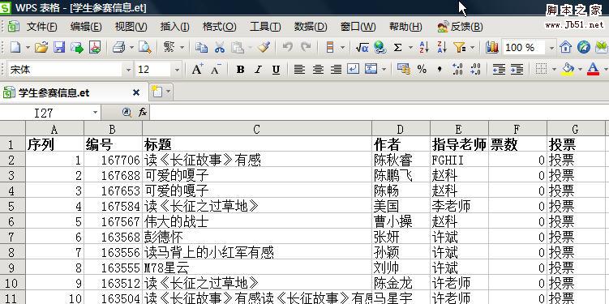Viewport: 609px width, 304px height.
Task: Click the Traditional Chinese conversion (繁) icon
Action: [x=169, y=47]
